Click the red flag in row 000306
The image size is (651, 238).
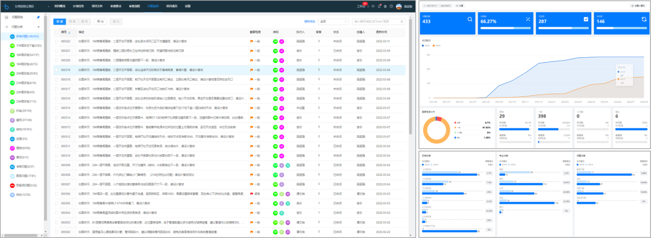(251, 194)
